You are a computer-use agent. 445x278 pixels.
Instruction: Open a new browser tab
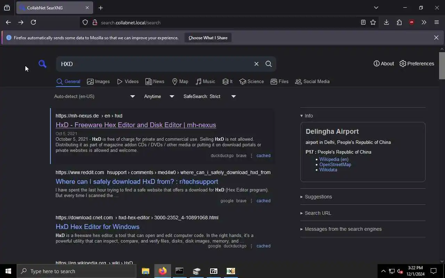pyautogui.click(x=101, y=8)
